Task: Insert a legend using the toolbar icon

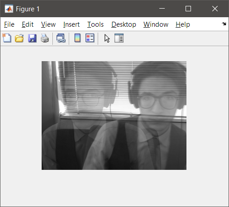Action: click(90, 38)
